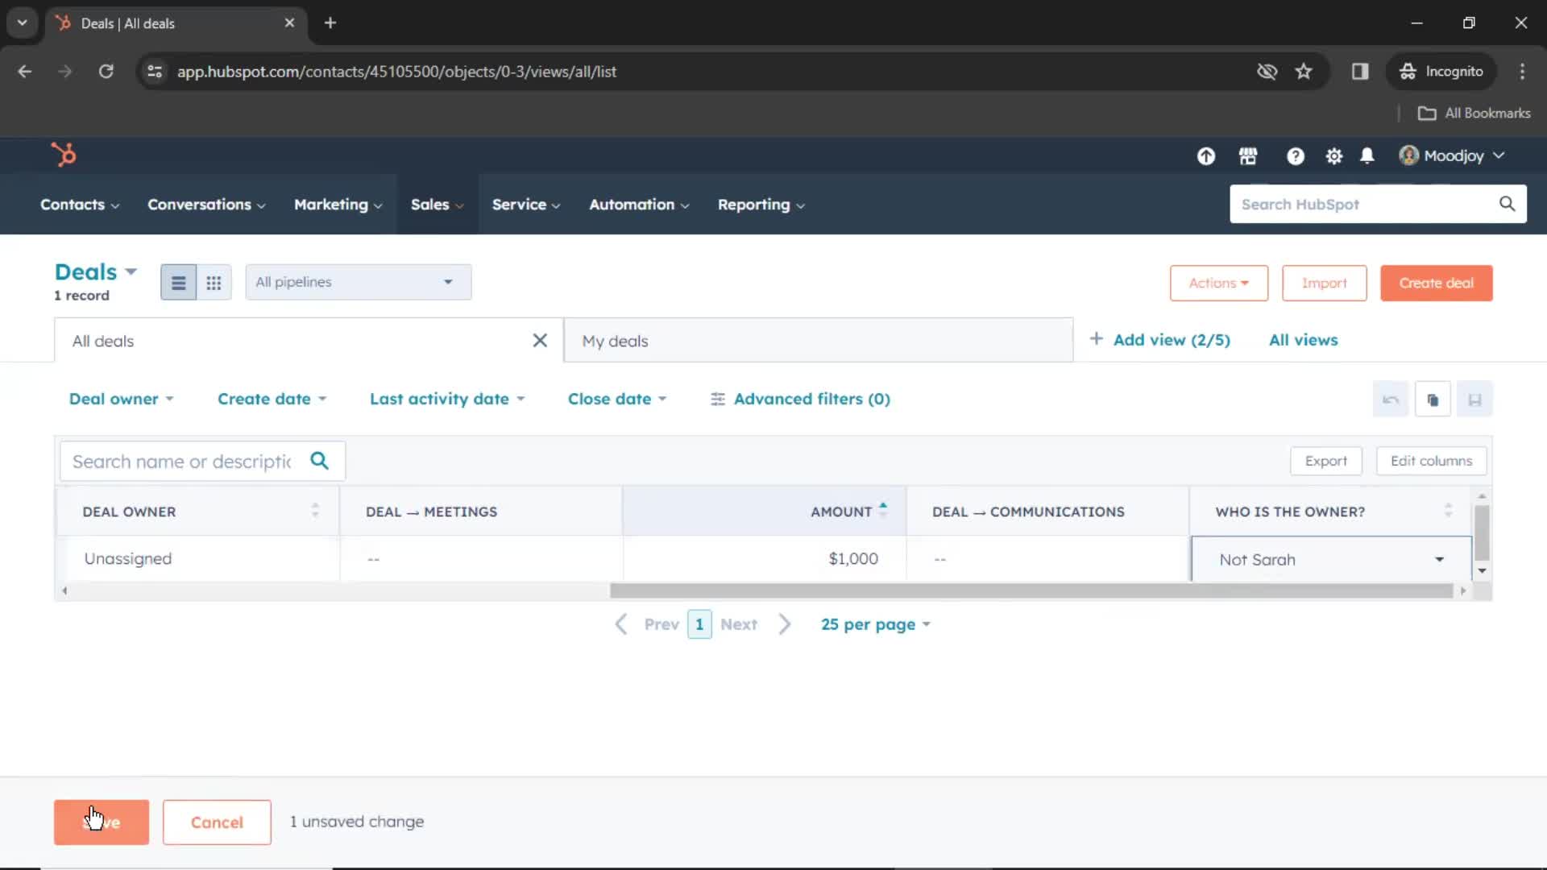Open the settings gear icon

point(1334,156)
